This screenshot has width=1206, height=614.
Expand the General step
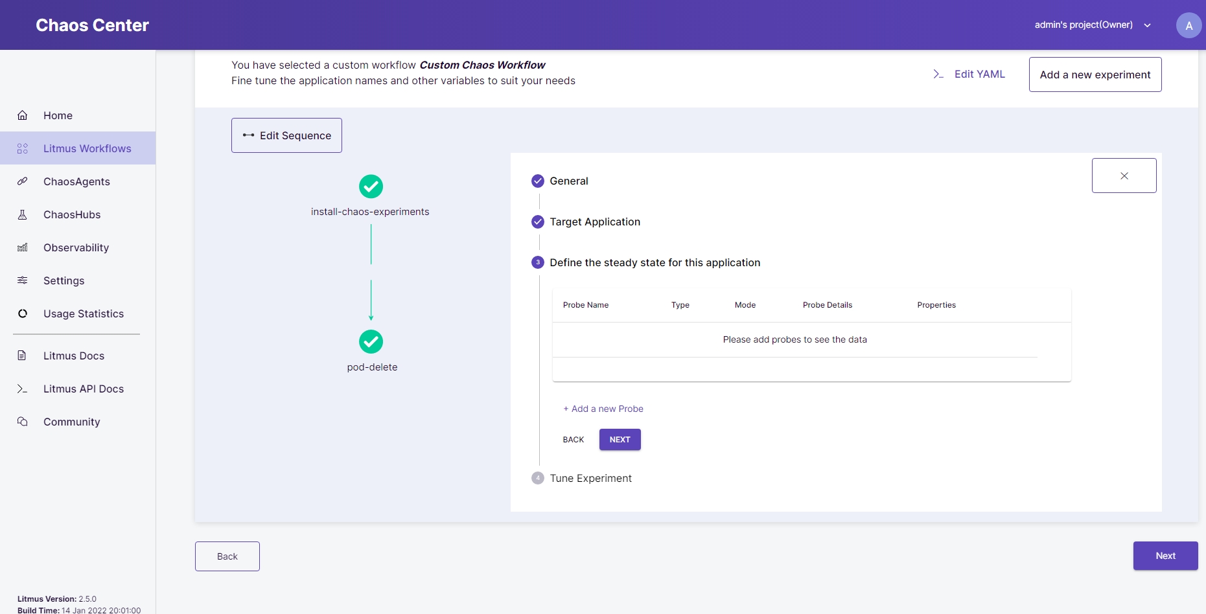click(568, 181)
